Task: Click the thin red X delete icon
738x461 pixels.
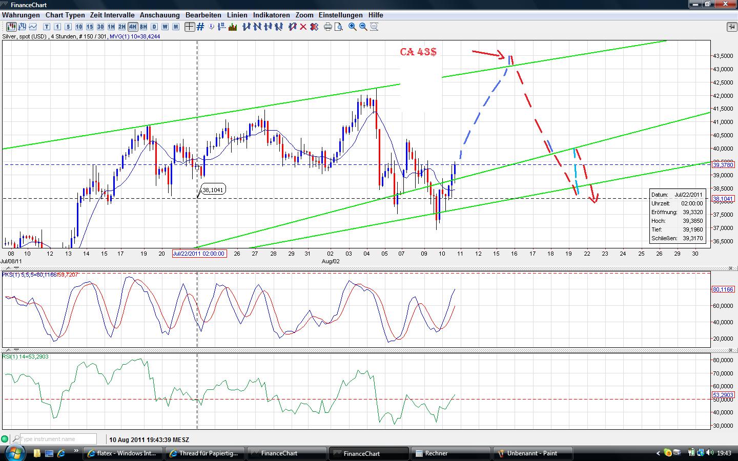Action: click(x=303, y=27)
